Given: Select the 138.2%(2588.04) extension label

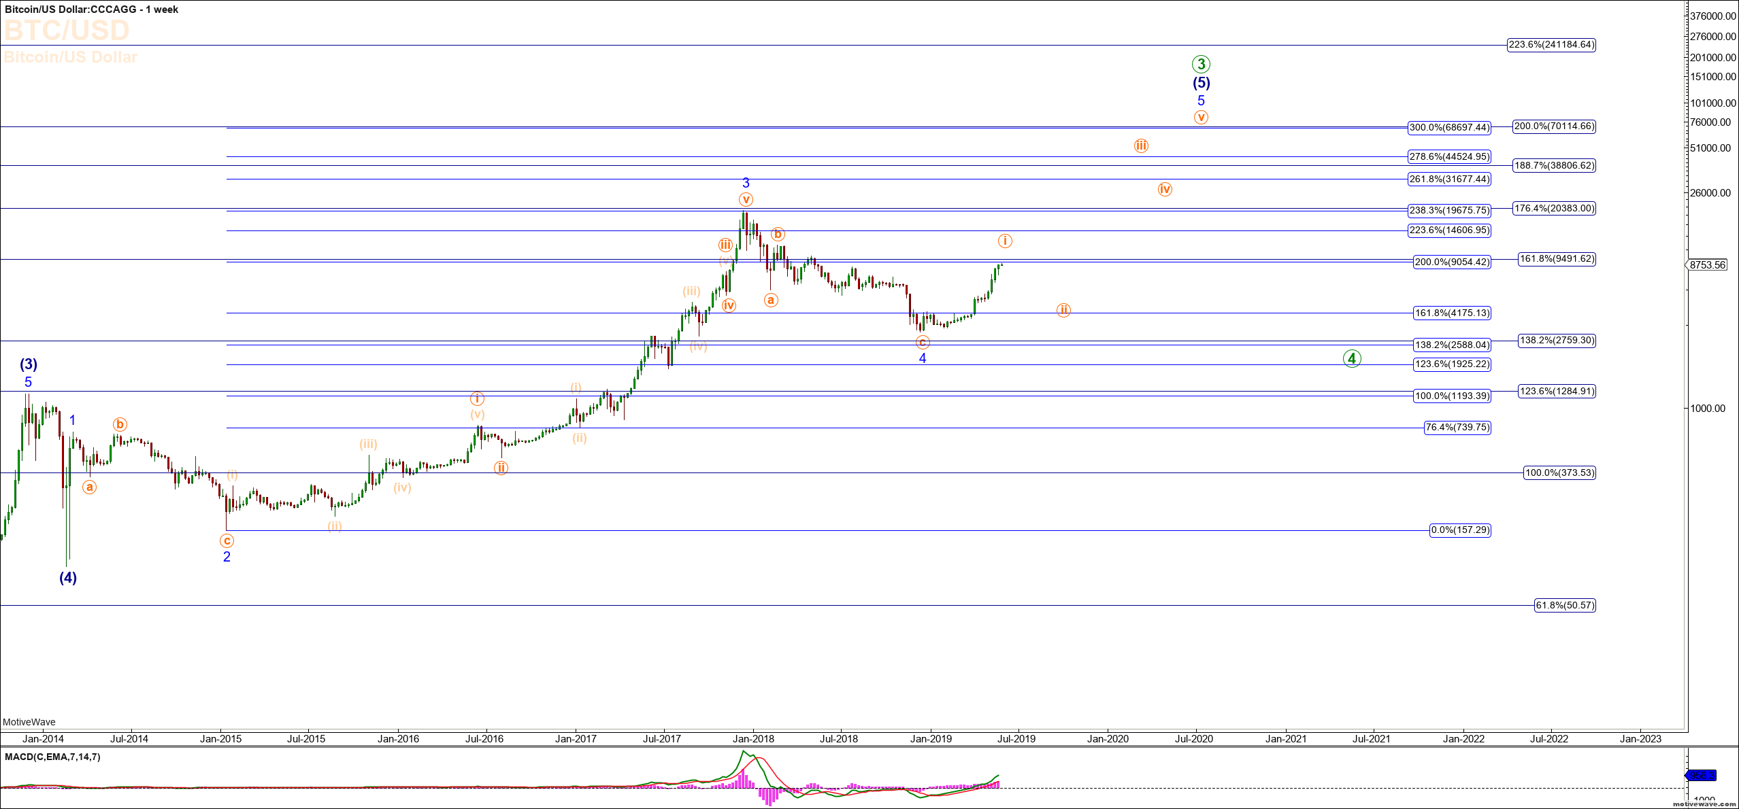Looking at the screenshot, I should 1452,345.
